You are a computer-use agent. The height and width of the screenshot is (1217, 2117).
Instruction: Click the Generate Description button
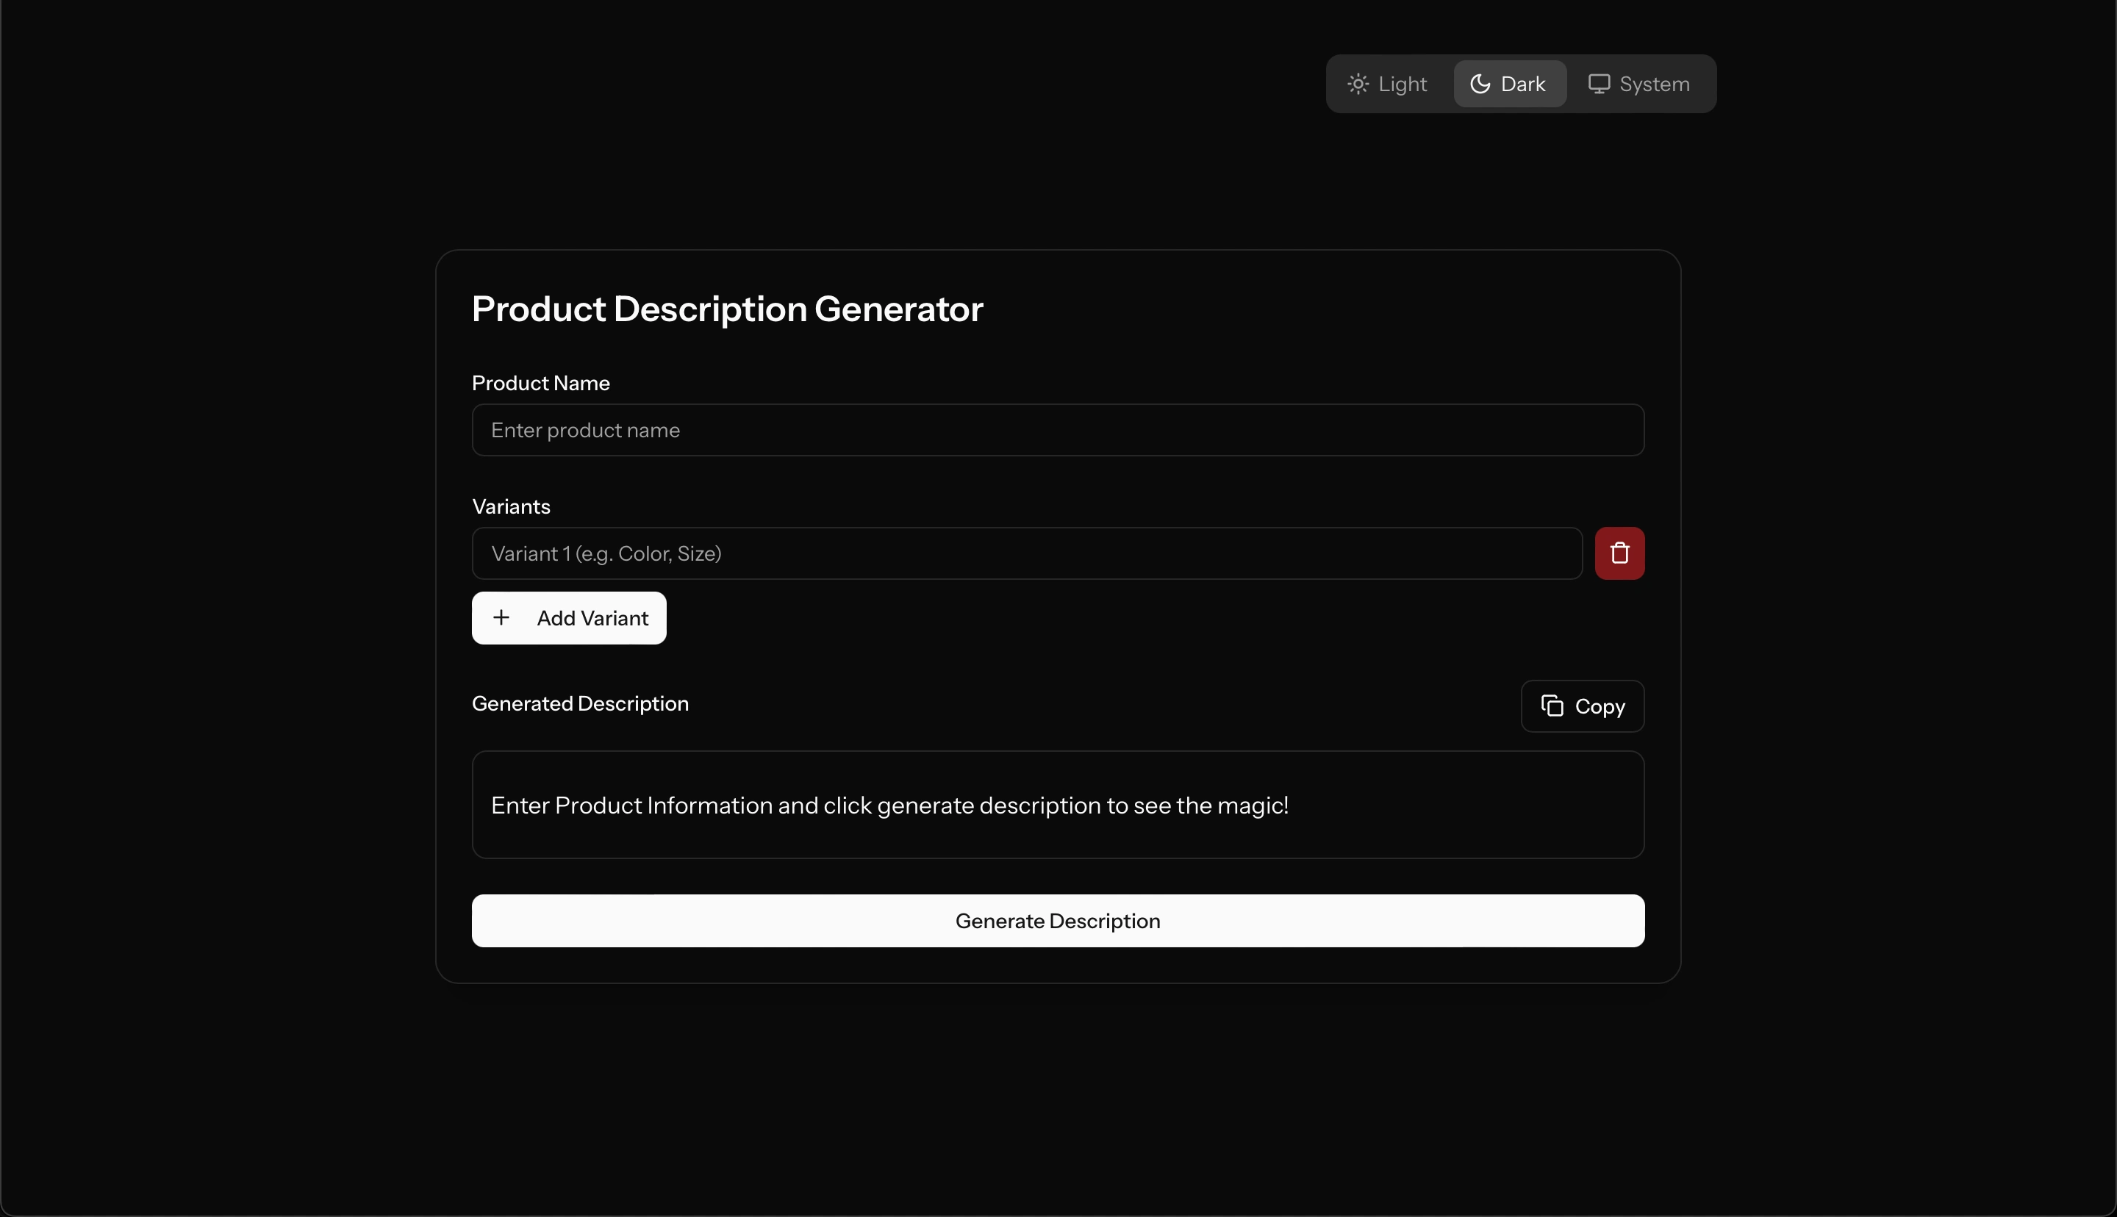(1057, 921)
